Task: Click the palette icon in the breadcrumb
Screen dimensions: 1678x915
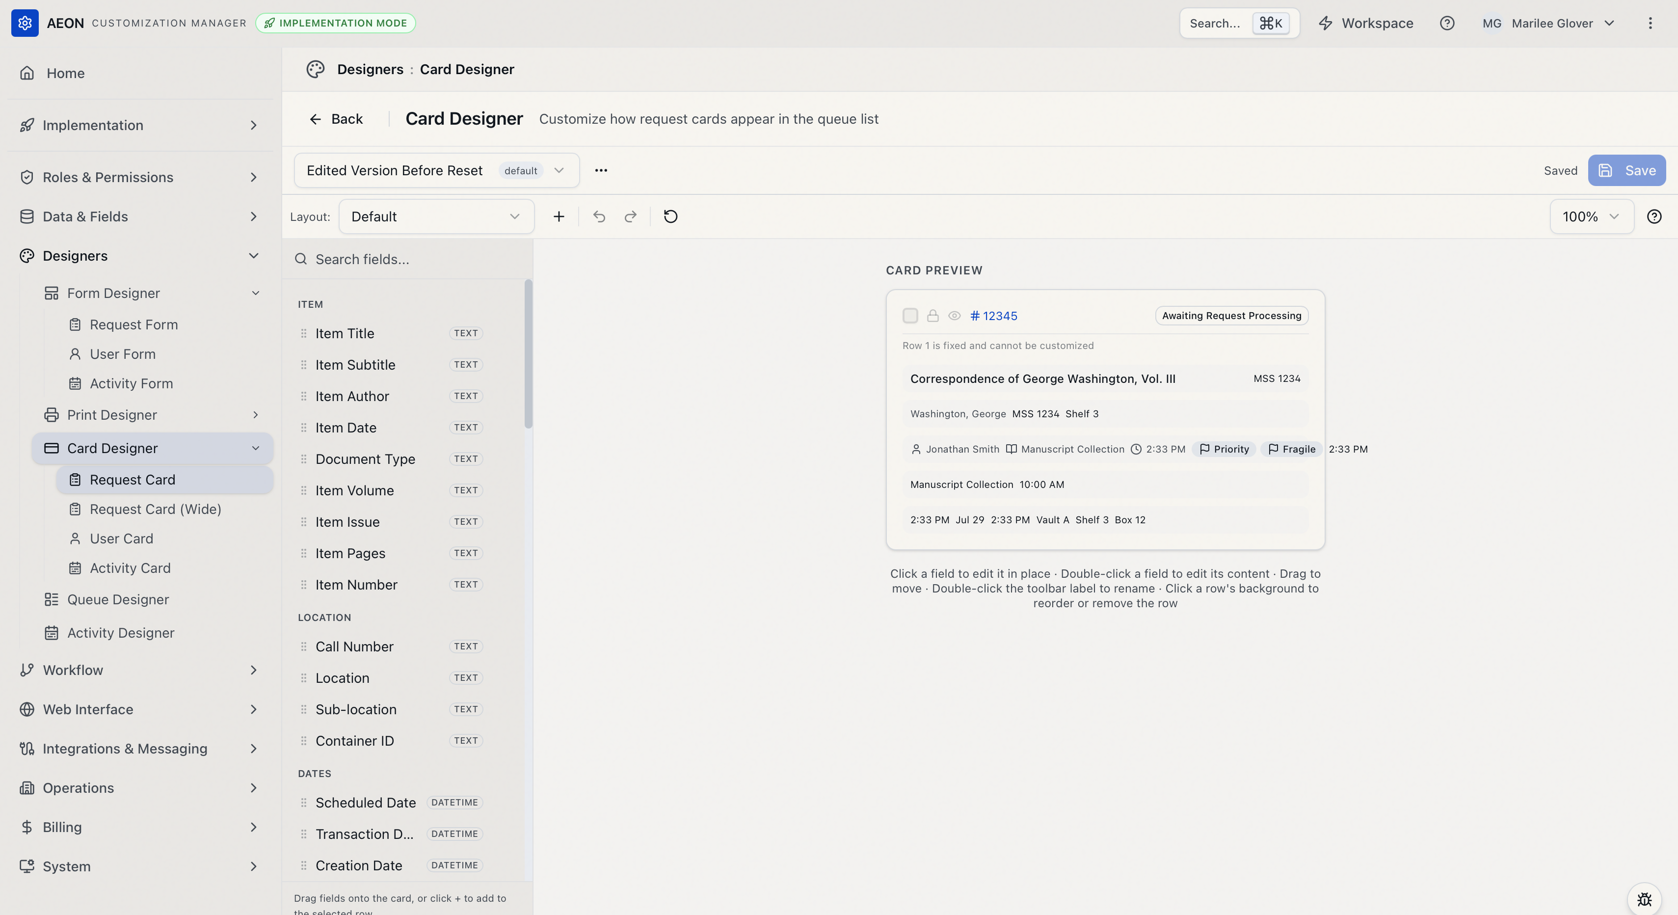Action: pos(315,69)
